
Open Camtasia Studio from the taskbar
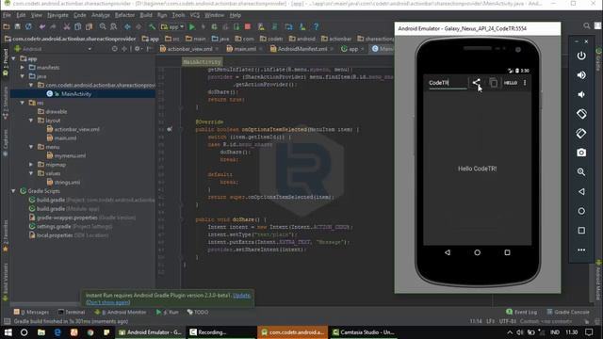pos(364,332)
